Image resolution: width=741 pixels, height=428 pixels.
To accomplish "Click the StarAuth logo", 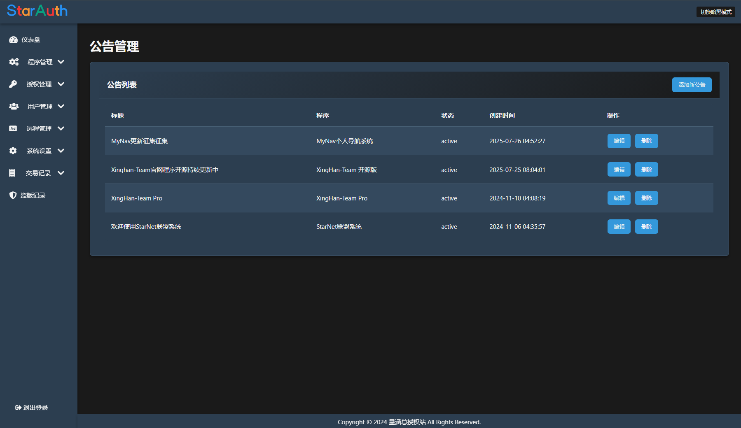I will [x=37, y=11].
